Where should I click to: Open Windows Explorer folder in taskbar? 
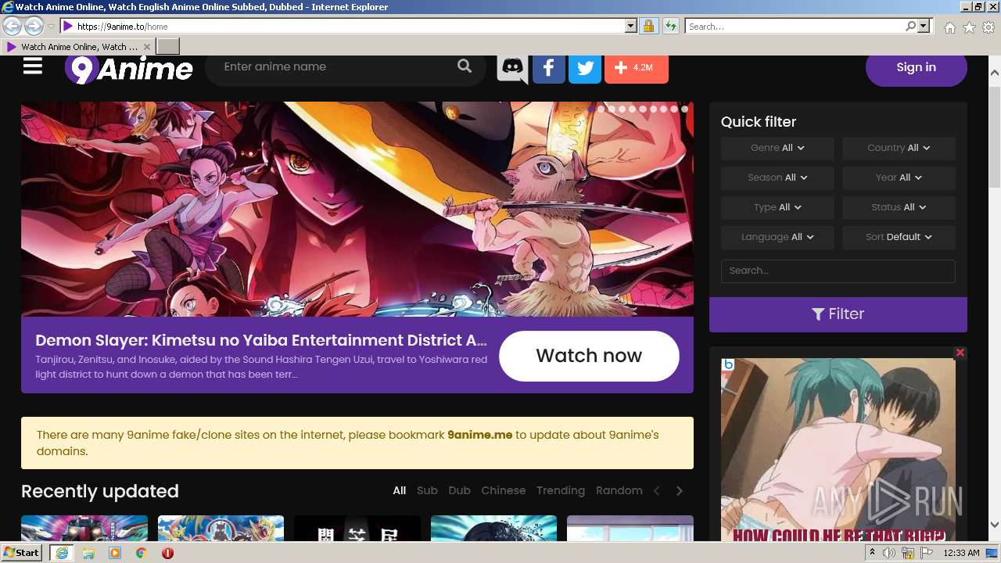click(88, 553)
